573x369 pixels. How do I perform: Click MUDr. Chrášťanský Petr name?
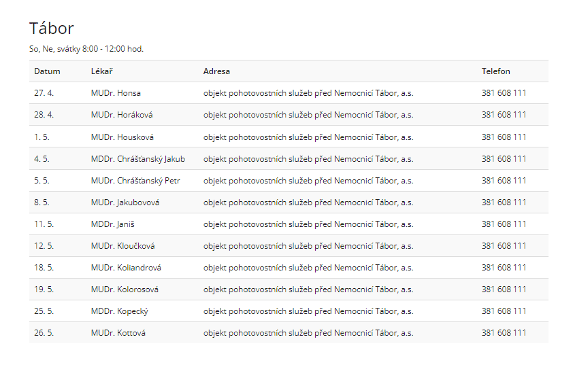pos(135,181)
